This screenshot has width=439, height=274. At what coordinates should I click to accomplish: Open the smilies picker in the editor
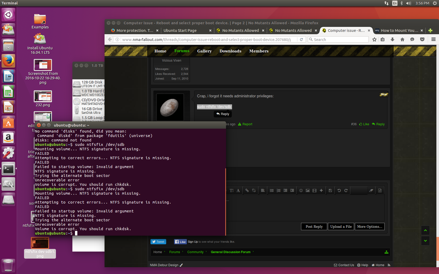coord(301,190)
